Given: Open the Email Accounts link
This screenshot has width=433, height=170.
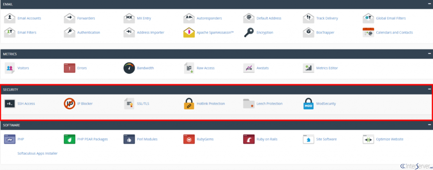Looking at the screenshot, I should tap(29, 18).
